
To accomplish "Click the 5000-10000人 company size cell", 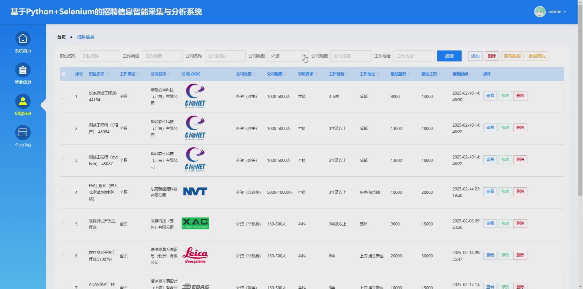I will pos(280,192).
